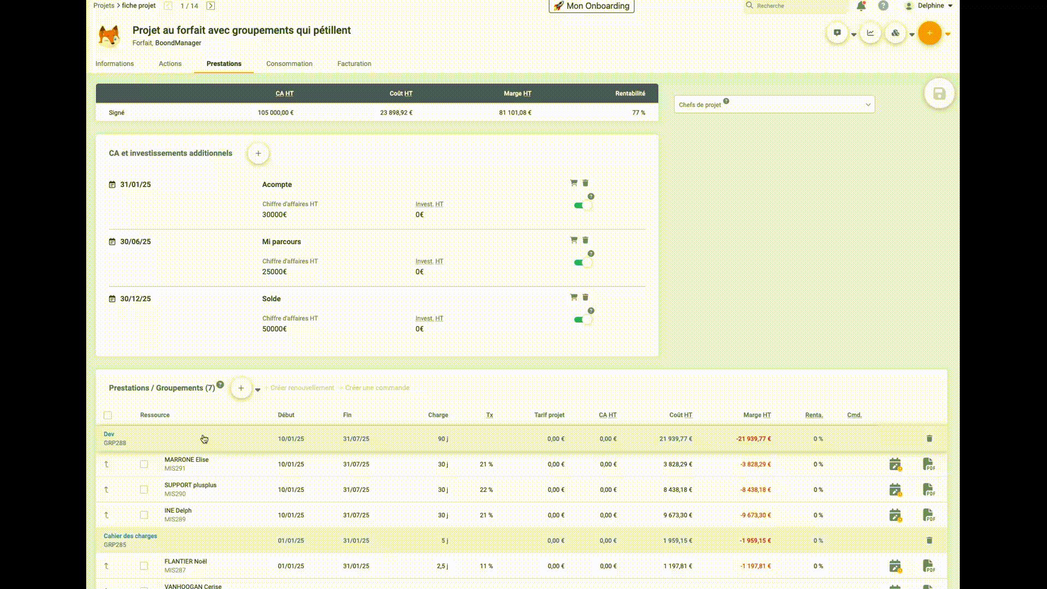Click the fox logo avatar

pyautogui.click(x=109, y=36)
